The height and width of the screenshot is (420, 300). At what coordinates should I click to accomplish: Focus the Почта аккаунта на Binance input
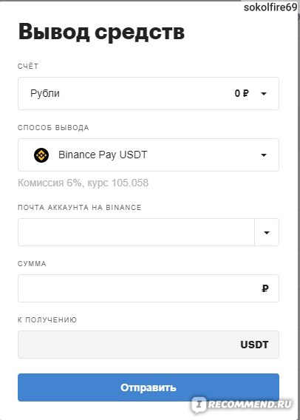pos(136,232)
